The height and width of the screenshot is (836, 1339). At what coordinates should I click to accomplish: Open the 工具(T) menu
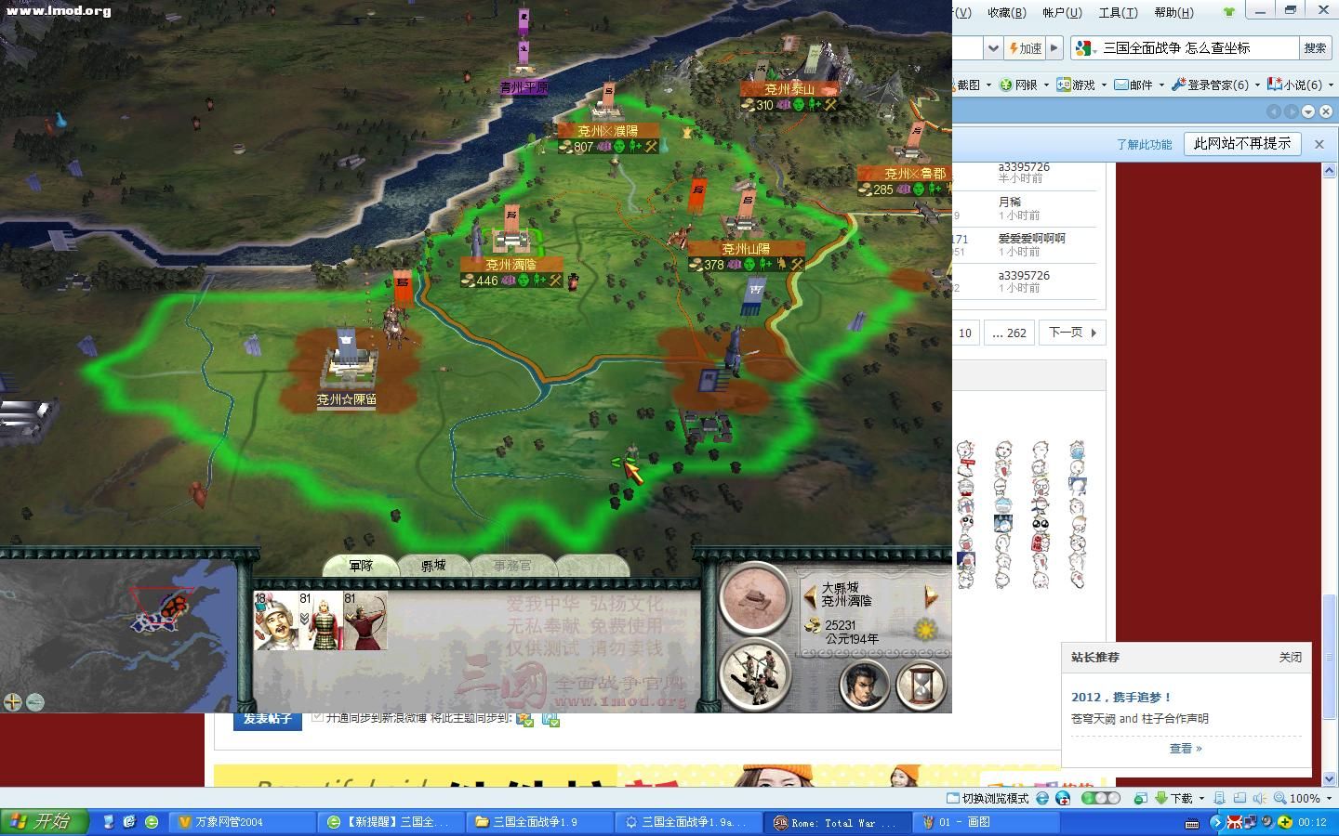[1118, 12]
